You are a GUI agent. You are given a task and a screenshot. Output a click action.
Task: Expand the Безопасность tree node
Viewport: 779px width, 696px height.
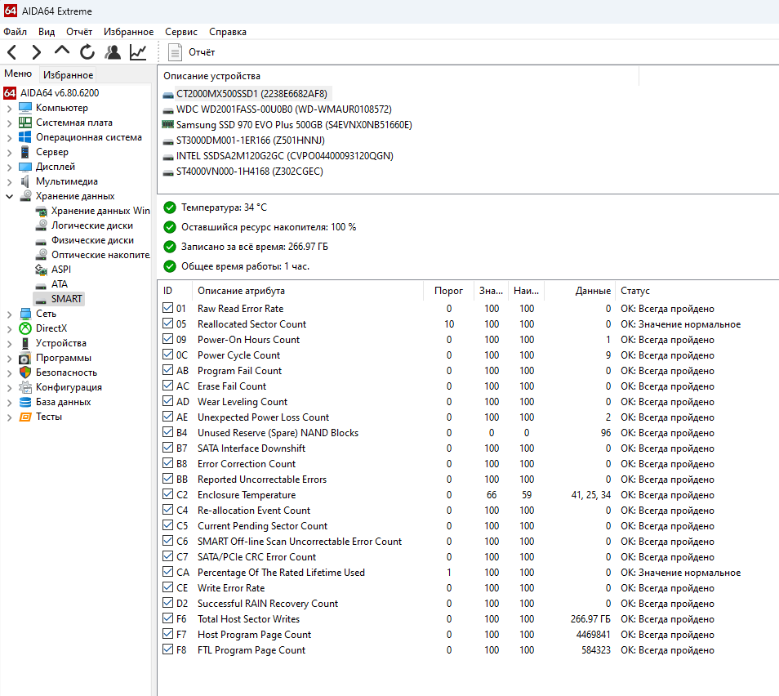point(9,373)
